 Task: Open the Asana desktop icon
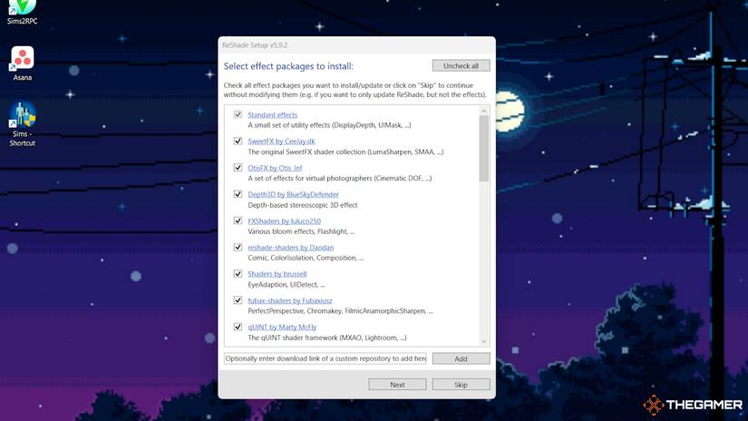[x=22, y=59]
